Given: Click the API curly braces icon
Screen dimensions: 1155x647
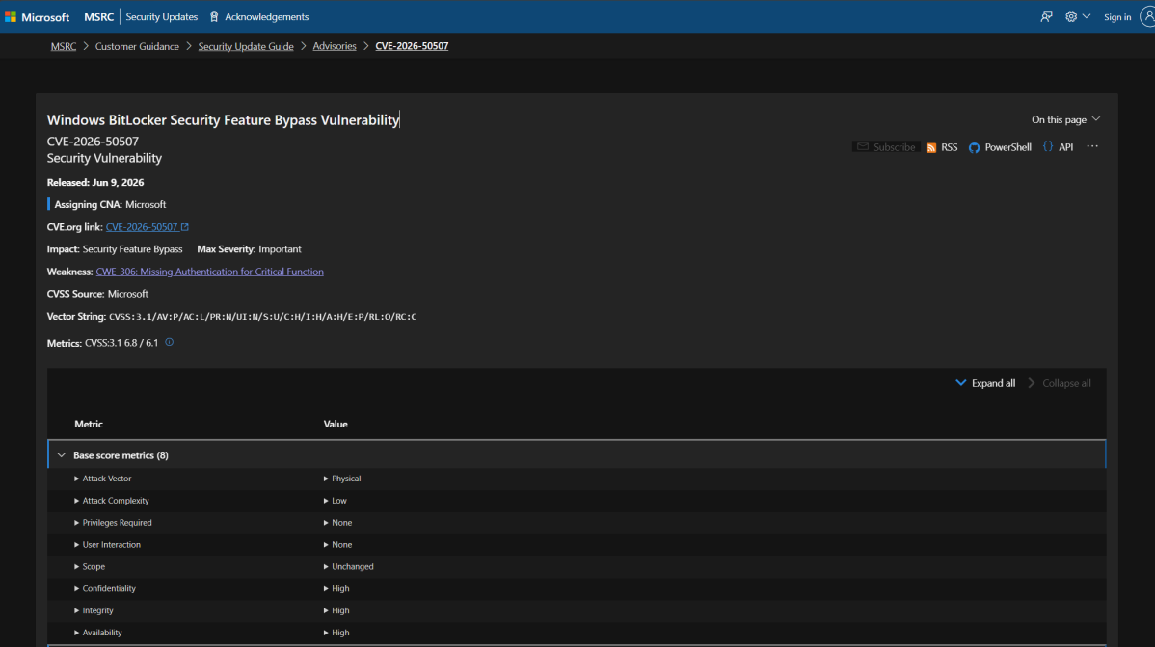Looking at the screenshot, I should click(1047, 147).
